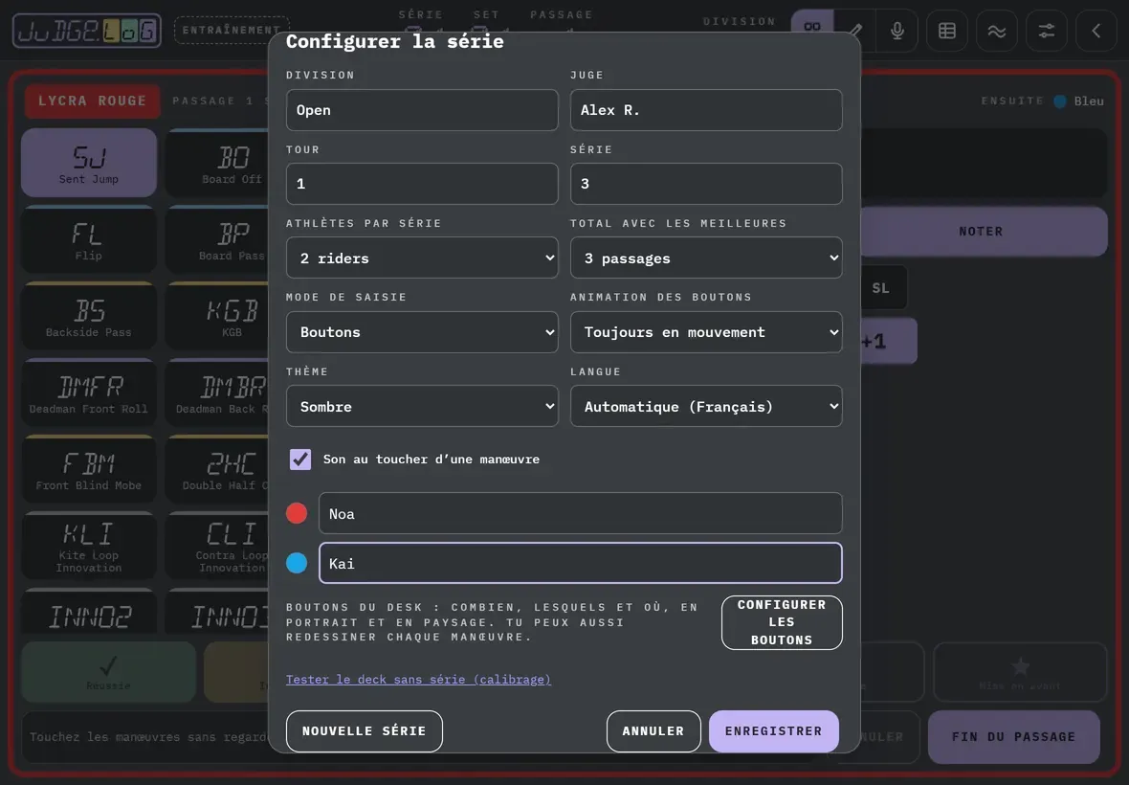Click the Division input field
The image size is (1129, 785).
[422, 110]
